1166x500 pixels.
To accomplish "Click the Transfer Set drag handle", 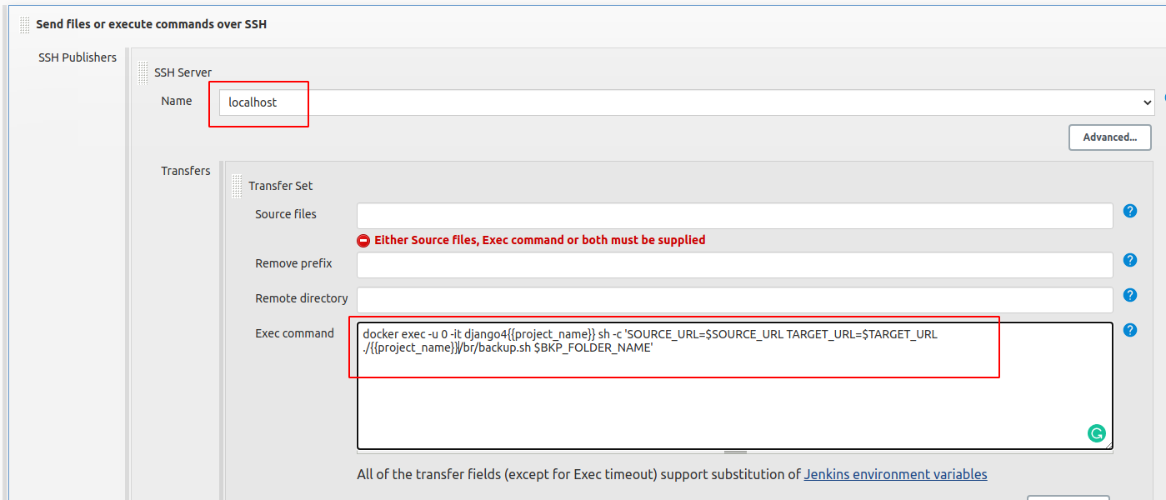I will [238, 185].
